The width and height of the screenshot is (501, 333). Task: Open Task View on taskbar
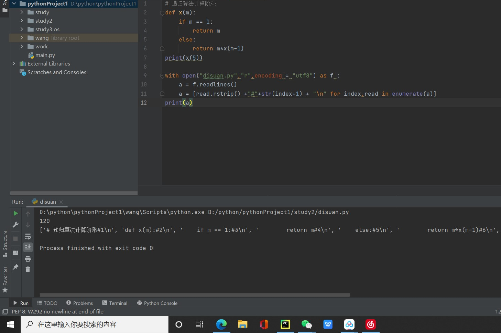[199, 324]
